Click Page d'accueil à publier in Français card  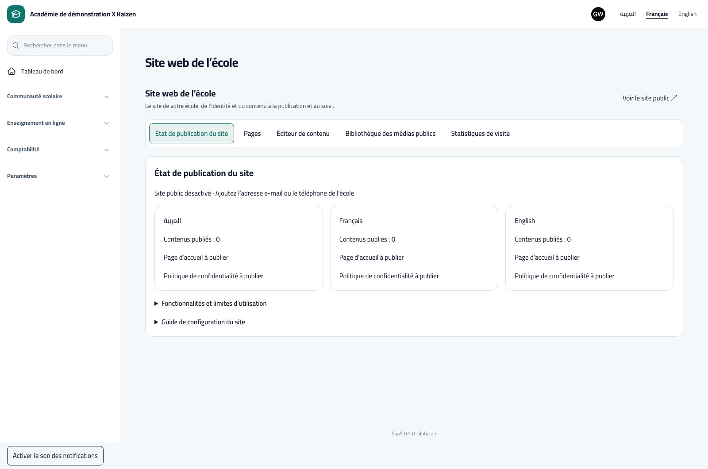pyautogui.click(x=371, y=258)
